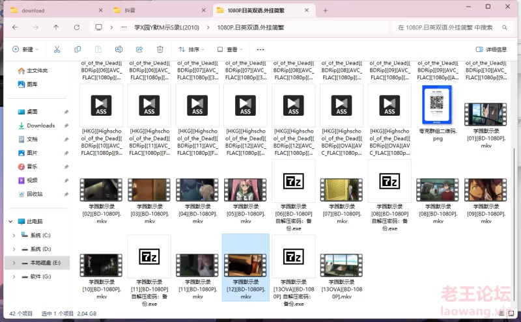Select the first BDRip][OVA] ASS subtitle file
Screen dimensions: 521x322
point(341,120)
